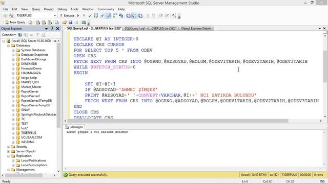328x184 pixels.
Task: Open the Community menu
Action: [x=106, y=9]
